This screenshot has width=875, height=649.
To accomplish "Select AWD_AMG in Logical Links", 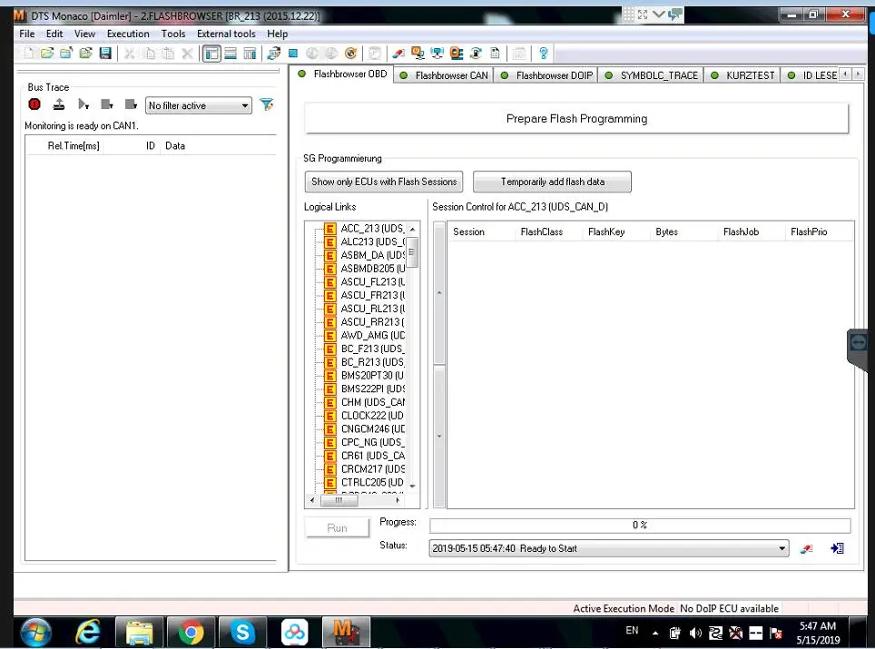I will [x=372, y=335].
